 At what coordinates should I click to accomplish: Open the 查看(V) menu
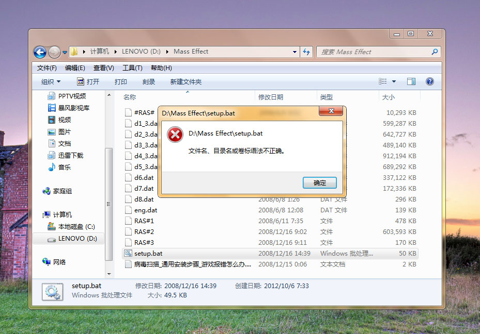[x=103, y=68]
